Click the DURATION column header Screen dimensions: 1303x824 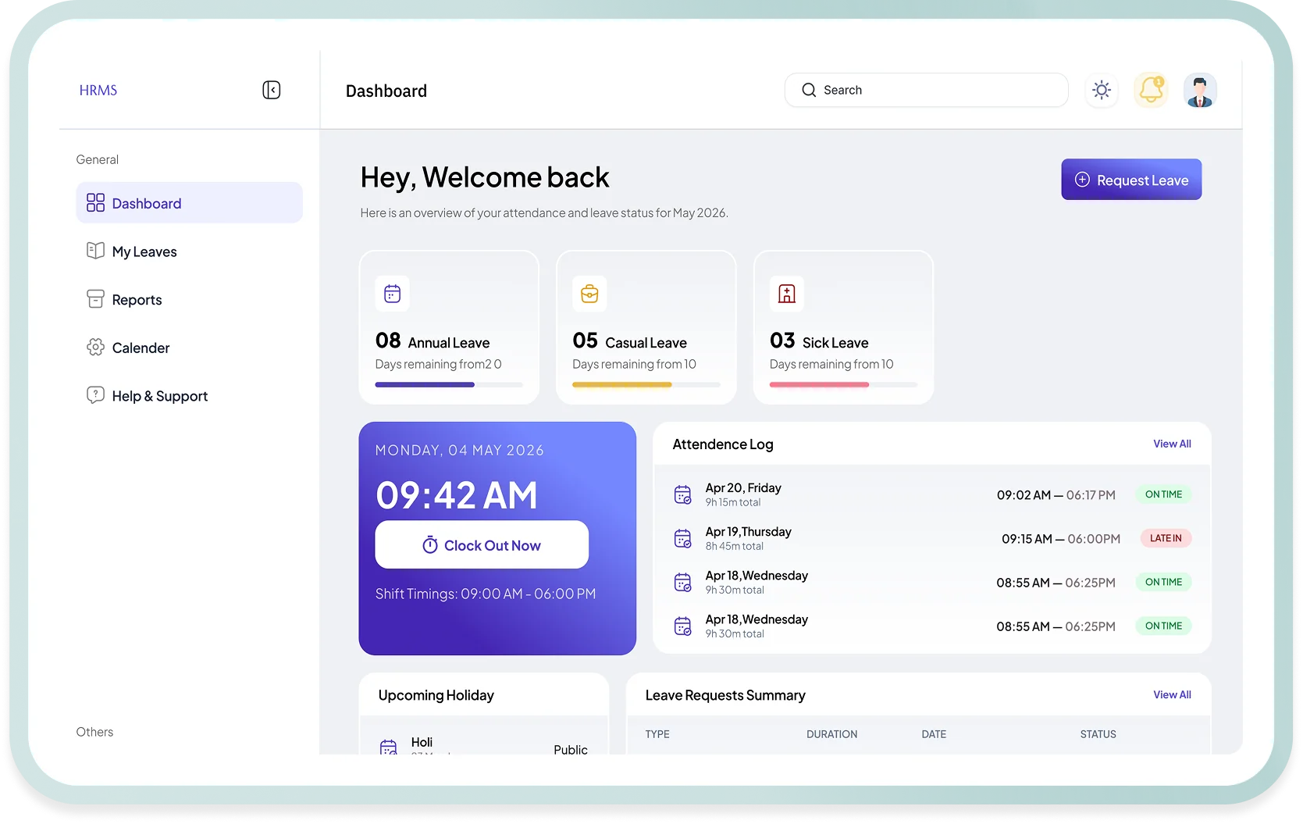831,734
